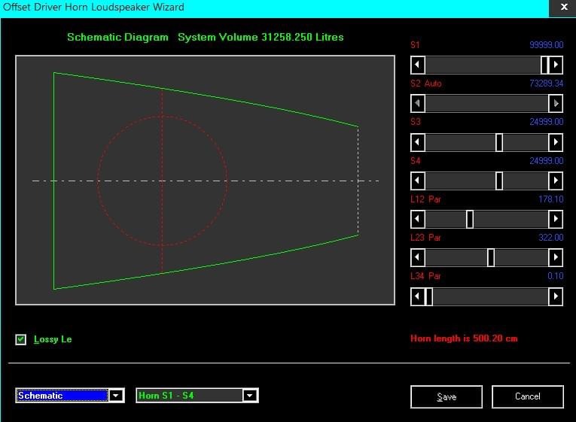
Task: Close the Offset Driver Horn wizard window
Action: coord(564,8)
